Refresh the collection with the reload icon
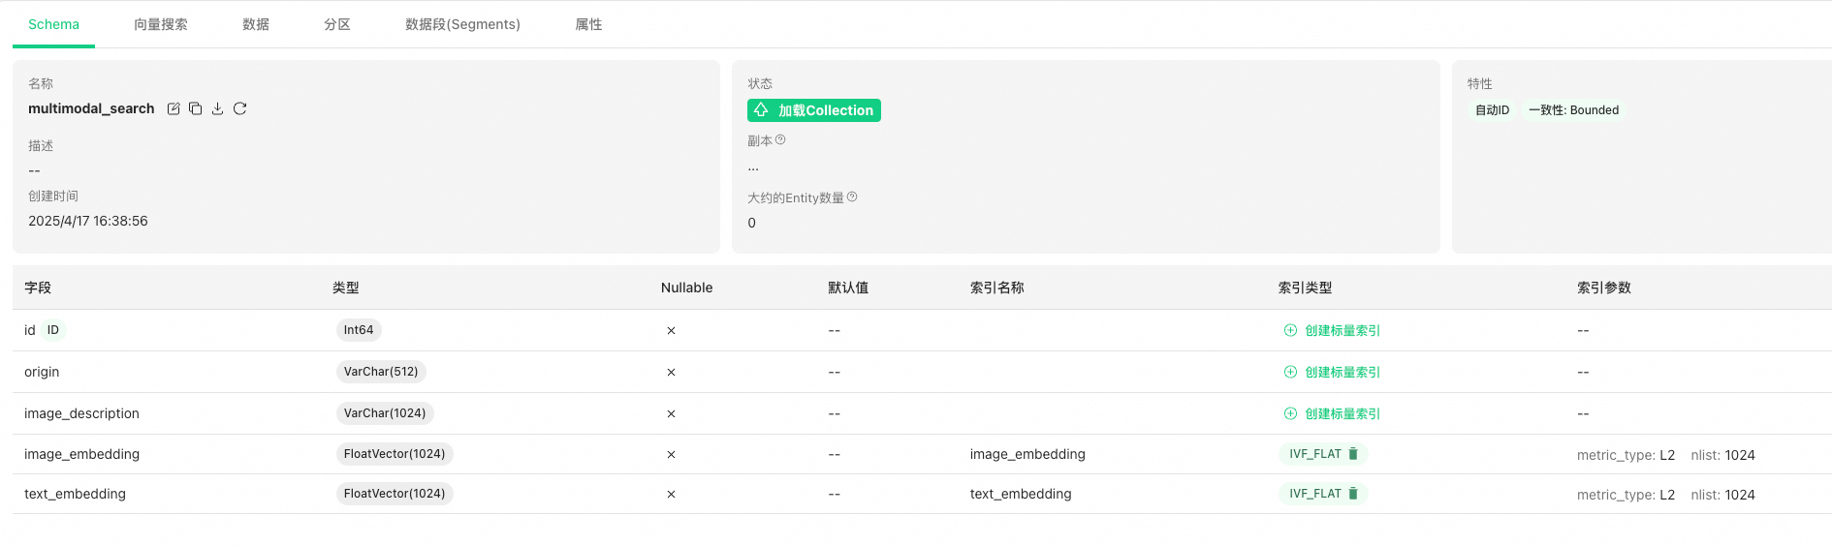Viewport: 1832px width, 546px height. pos(240,108)
